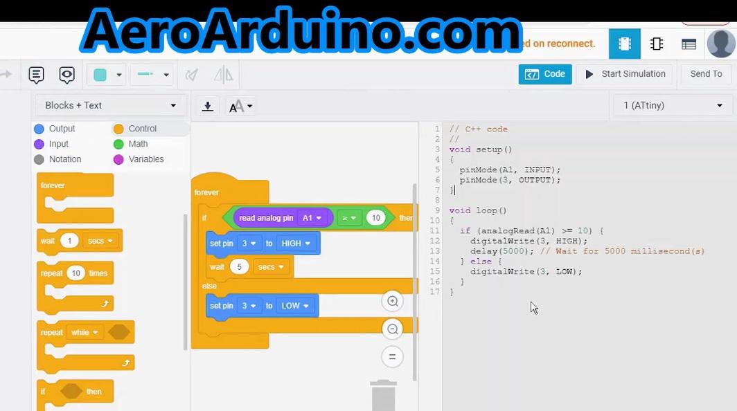
Task: Open the LOW state dropdown
Action: [294, 306]
